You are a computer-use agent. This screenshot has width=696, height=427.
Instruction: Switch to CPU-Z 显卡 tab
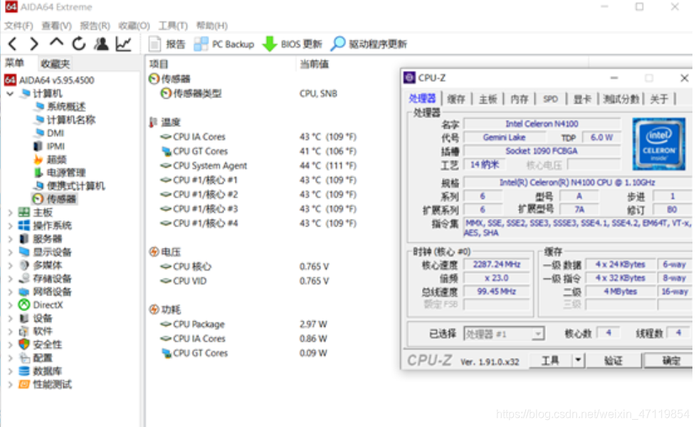click(582, 99)
